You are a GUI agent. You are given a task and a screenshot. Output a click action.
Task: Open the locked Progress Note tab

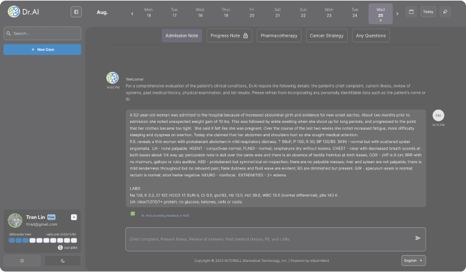coord(229,35)
